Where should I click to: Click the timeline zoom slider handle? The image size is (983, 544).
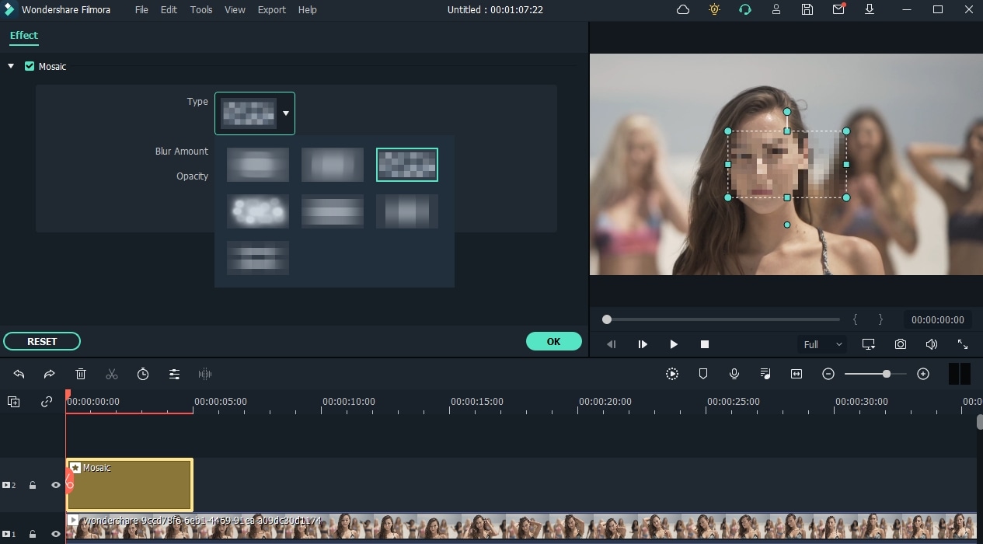coord(887,374)
